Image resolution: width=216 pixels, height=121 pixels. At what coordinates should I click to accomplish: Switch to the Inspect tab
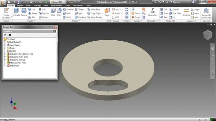(x=20, y=5)
